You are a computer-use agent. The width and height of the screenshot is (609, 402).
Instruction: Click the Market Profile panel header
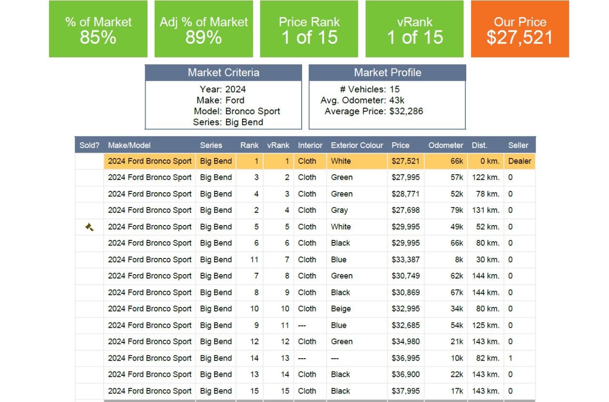pyautogui.click(x=387, y=73)
